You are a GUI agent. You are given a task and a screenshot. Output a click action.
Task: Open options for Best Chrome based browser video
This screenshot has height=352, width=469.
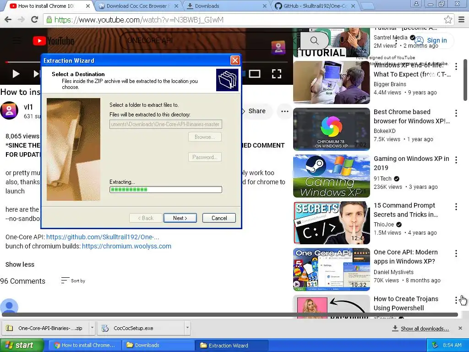point(456,113)
